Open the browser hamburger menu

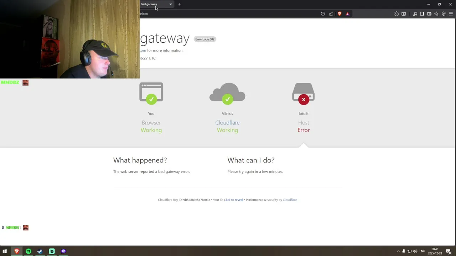click(451, 14)
